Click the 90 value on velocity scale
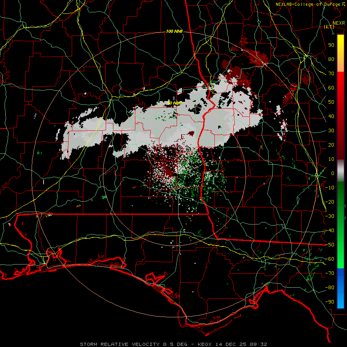This screenshot has width=347, height=347. [331, 45]
